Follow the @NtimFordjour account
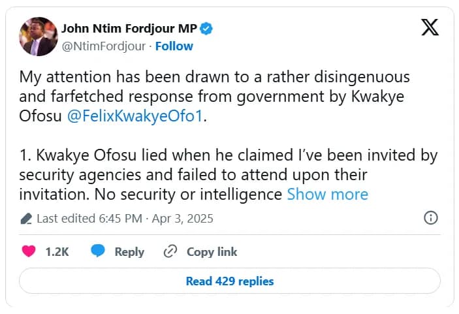This screenshot has width=459, height=314. [174, 46]
